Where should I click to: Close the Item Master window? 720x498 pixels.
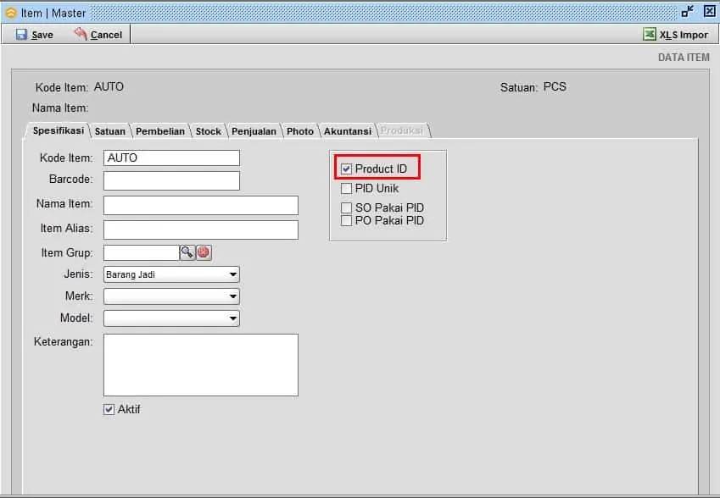[x=710, y=12]
